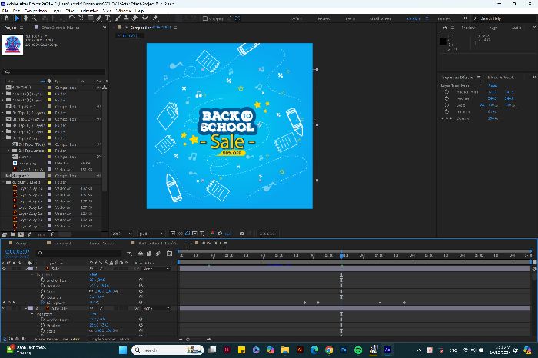This screenshot has height=358, width=538.
Task: Click Reset link for Sale layer Transform
Action: (94, 275)
